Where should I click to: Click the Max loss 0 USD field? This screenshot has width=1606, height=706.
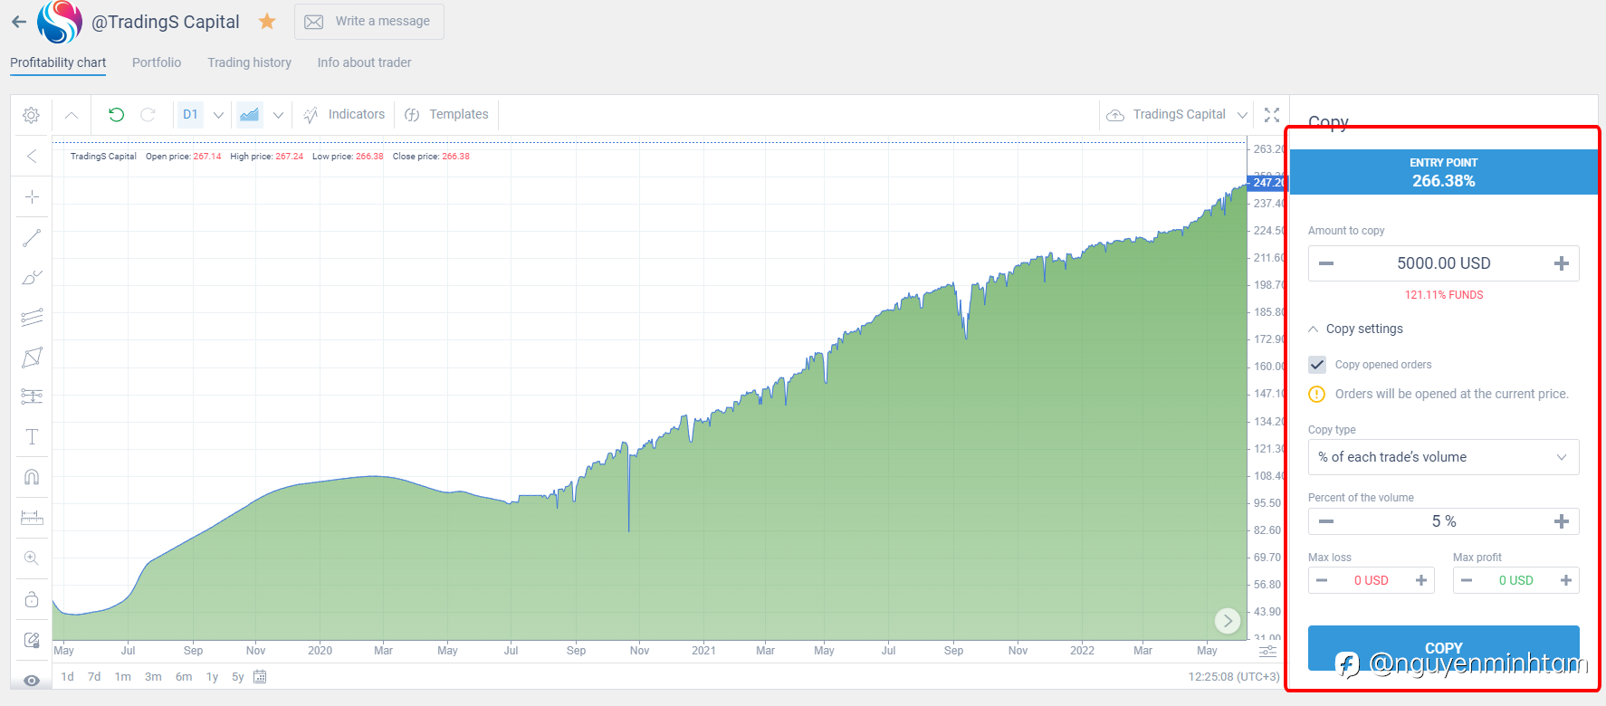click(1372, 580)
